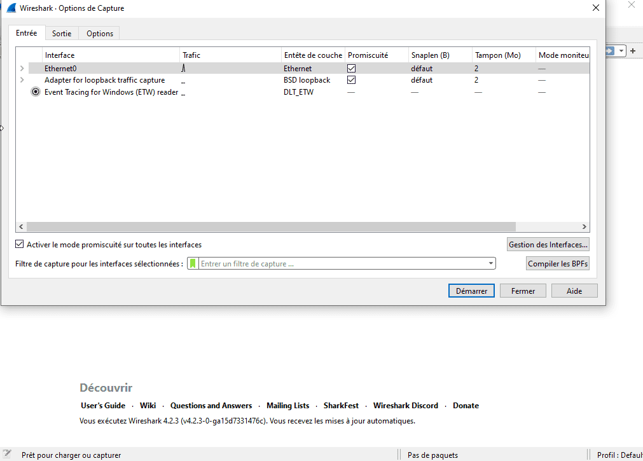Click the BSD loopback link-layer cell
The width and height of the screenshot is (643, 461).
(x=307, y=80)
